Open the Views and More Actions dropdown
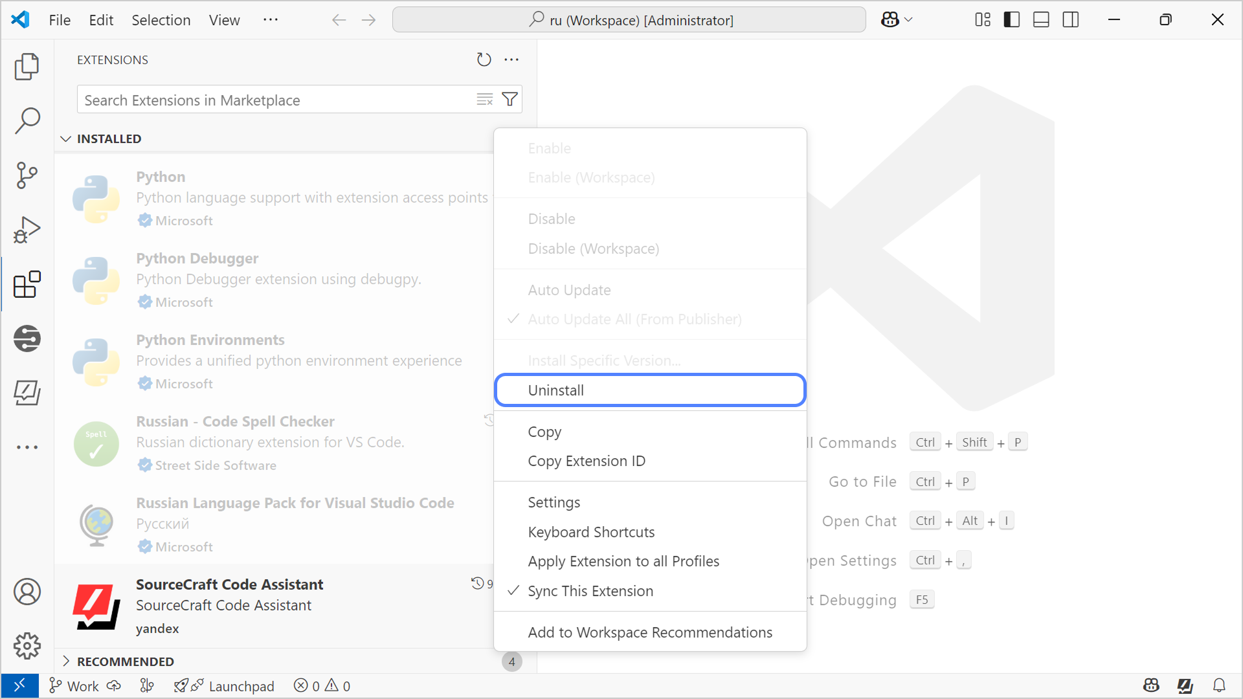This screenshot has height=699, width=1243. (x=511, y=60)
